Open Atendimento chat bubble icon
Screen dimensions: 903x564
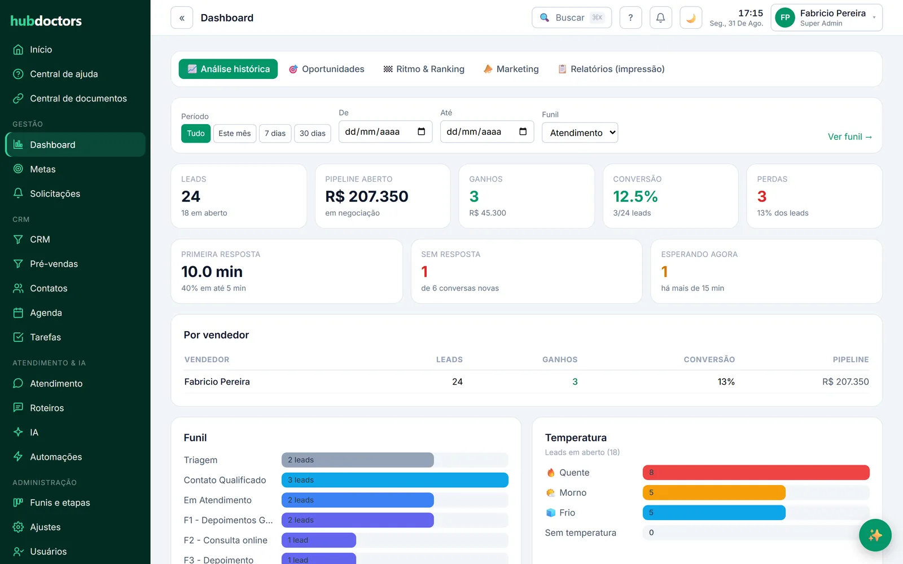coord(18,384)
